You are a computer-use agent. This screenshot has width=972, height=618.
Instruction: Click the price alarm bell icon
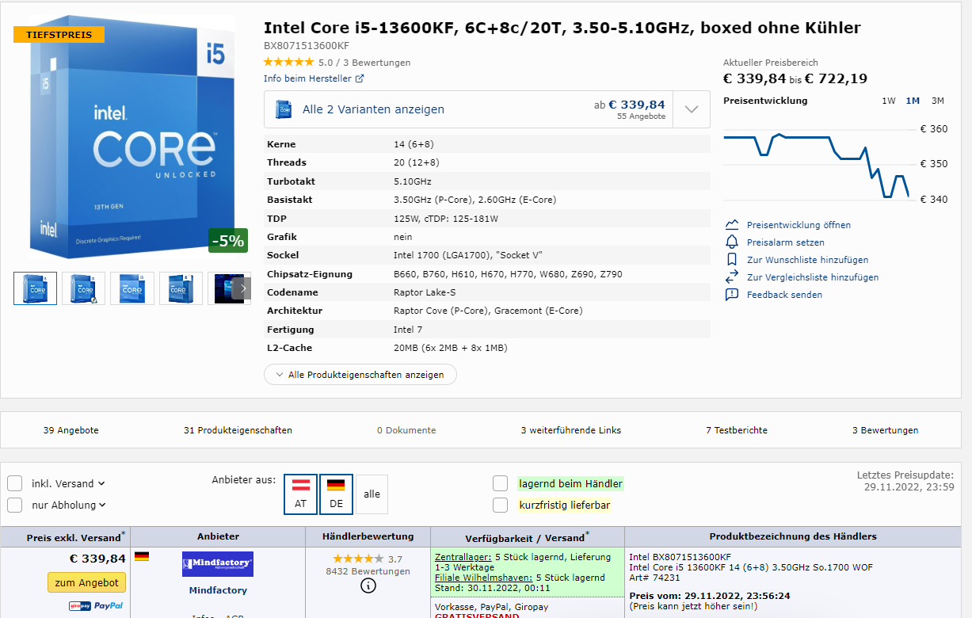pyautogui.click(x=732, y=242)
